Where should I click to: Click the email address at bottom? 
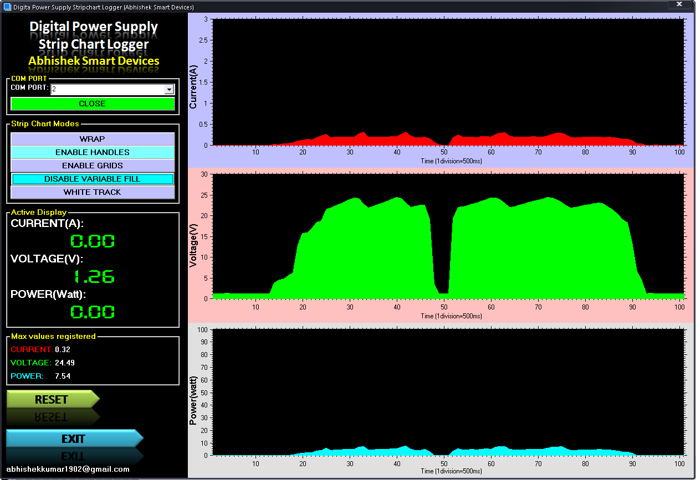tap(68, 469)
